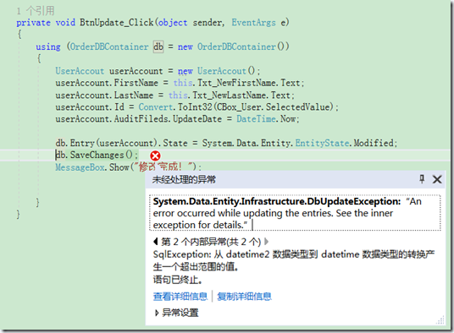Click the BtnUpdate_Click method name
The image size is (454, 333).
point(116,23)
